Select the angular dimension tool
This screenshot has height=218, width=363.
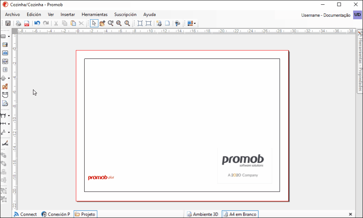(3, 116)
